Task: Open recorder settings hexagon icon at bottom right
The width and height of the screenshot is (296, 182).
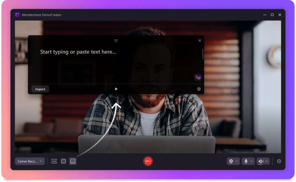Action: pyautogui.click(x=279, y=161)
